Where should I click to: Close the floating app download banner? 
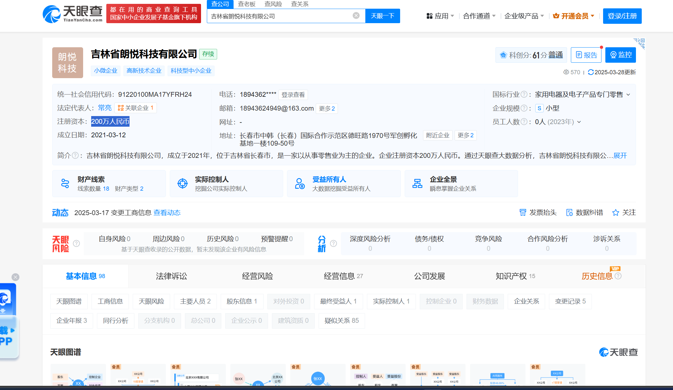pyautogui.click(x=15, y=277)
